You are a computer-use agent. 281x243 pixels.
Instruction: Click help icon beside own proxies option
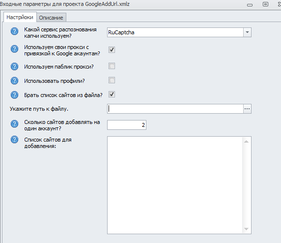coord(15,49)
